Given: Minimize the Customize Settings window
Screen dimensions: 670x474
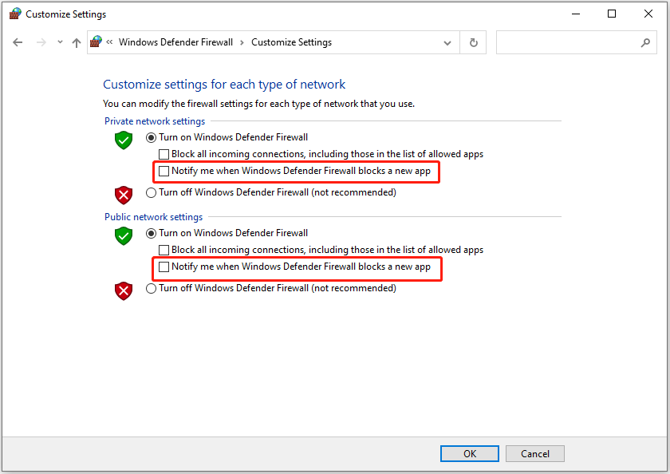Looking at the screenshot, I should click(576, 14).
